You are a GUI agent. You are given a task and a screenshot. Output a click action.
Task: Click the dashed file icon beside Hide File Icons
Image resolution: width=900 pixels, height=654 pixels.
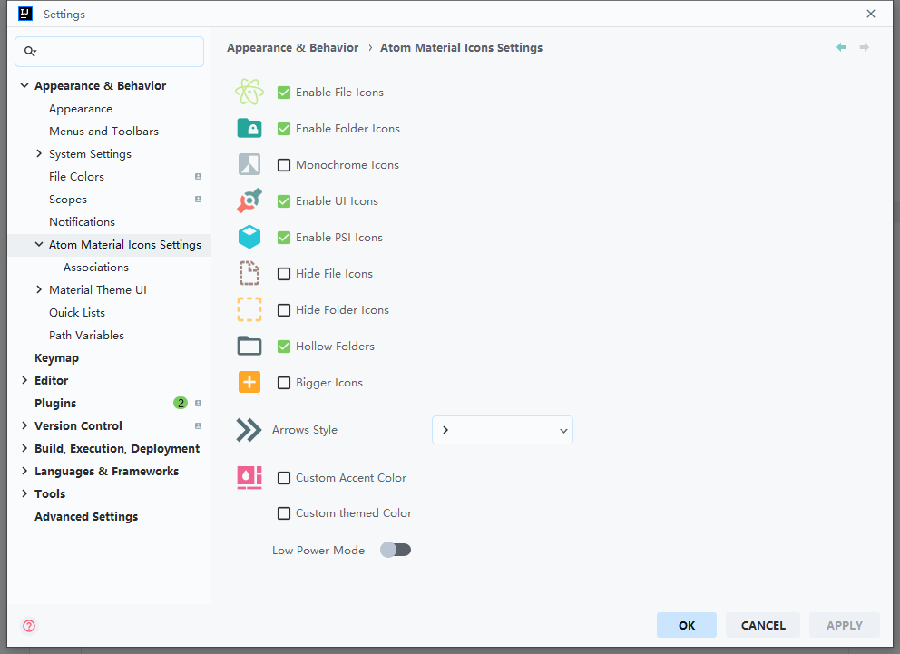[249, 273]
